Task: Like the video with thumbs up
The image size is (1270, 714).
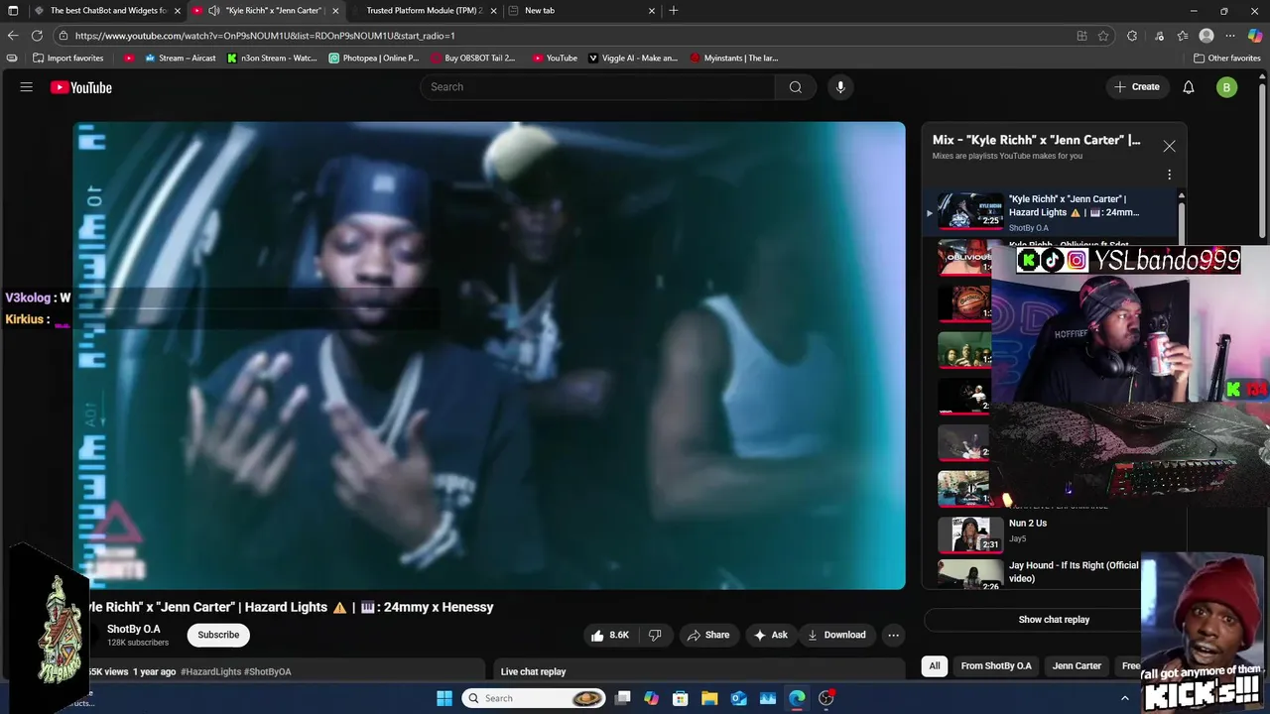Action: click(610, 635)
